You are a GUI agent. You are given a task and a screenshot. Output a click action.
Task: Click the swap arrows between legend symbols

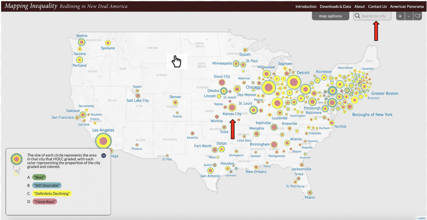pyautogui.click(x=16, y=167)
